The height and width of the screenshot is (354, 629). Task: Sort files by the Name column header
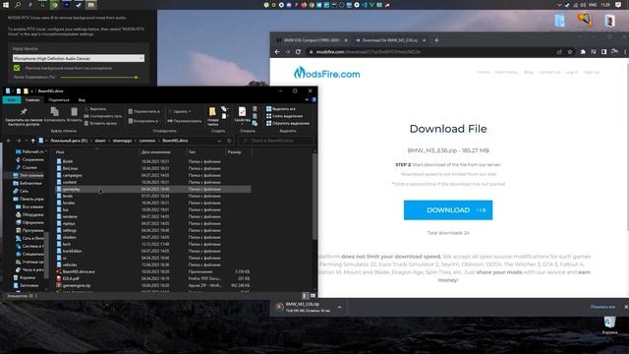pos(96,152)
